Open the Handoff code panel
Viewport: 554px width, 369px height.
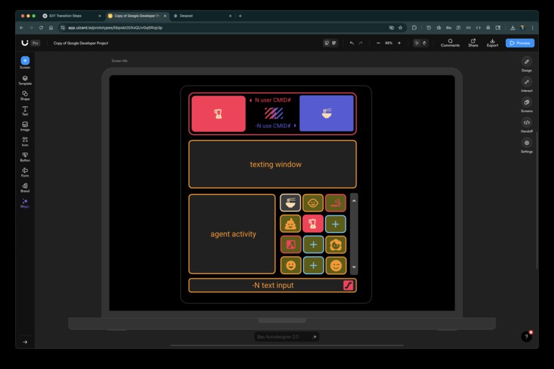click(x=527, y=125)
